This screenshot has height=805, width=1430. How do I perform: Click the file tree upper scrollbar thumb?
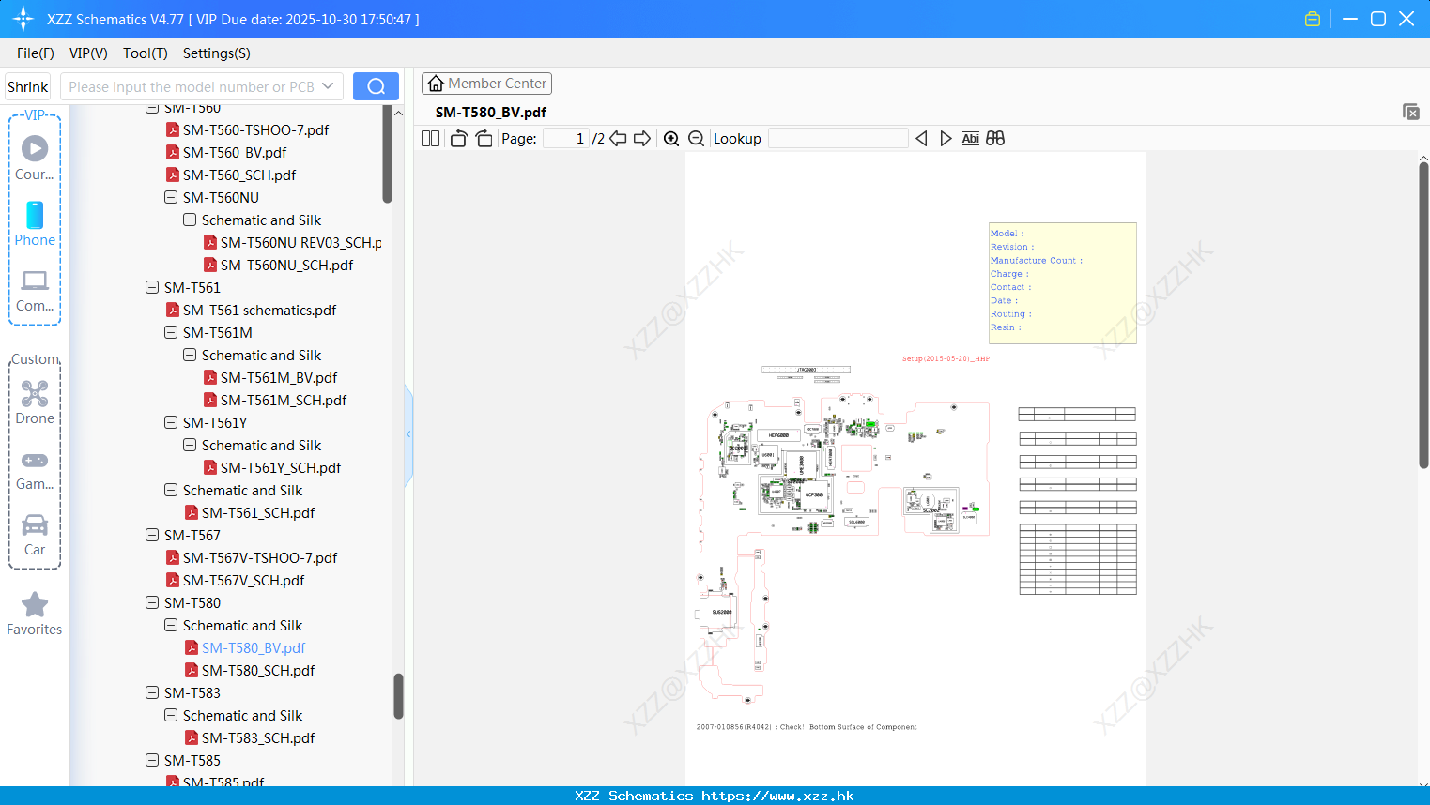point(387,154)
